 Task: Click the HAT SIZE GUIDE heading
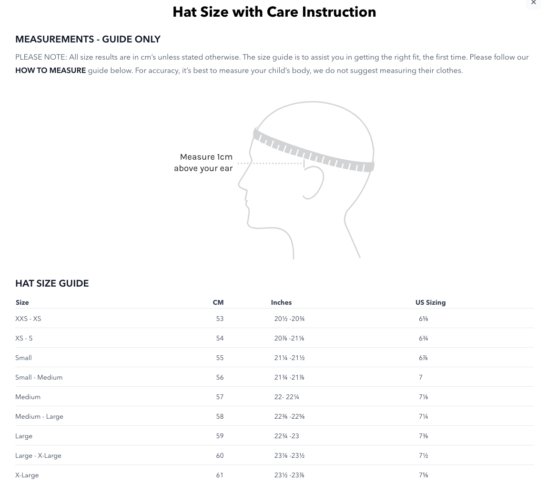[52, 283]
